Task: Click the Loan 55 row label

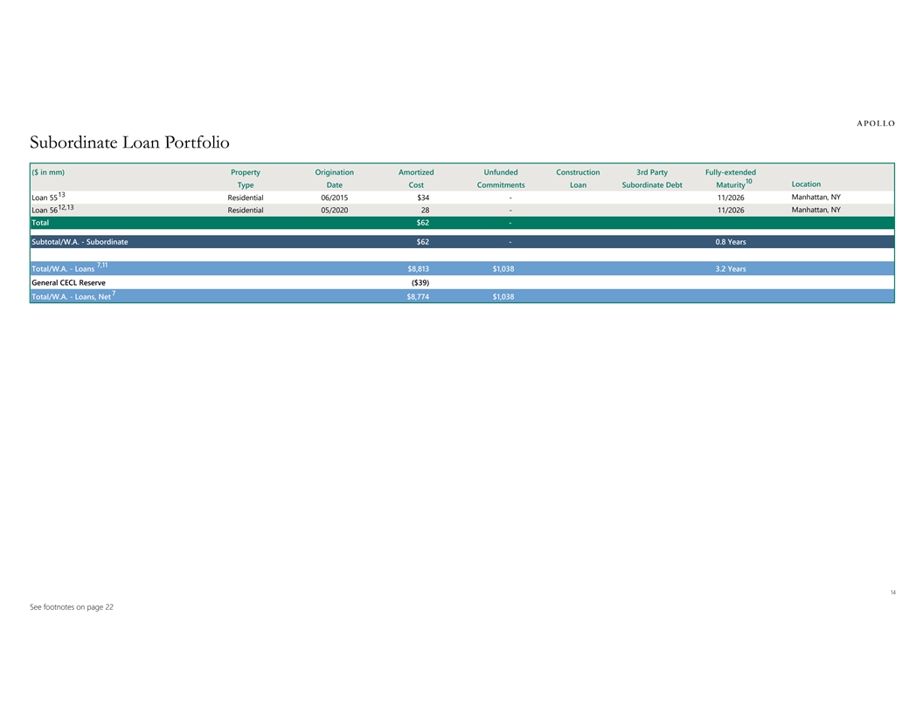Action: (47, 197)
